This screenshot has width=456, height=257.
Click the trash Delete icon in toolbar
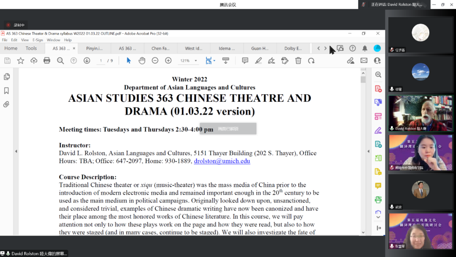click(298, 60)
